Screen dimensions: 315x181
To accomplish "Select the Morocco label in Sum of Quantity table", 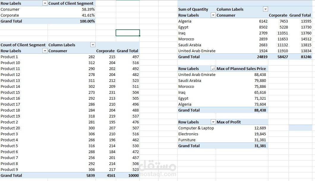I will point(186,39).
